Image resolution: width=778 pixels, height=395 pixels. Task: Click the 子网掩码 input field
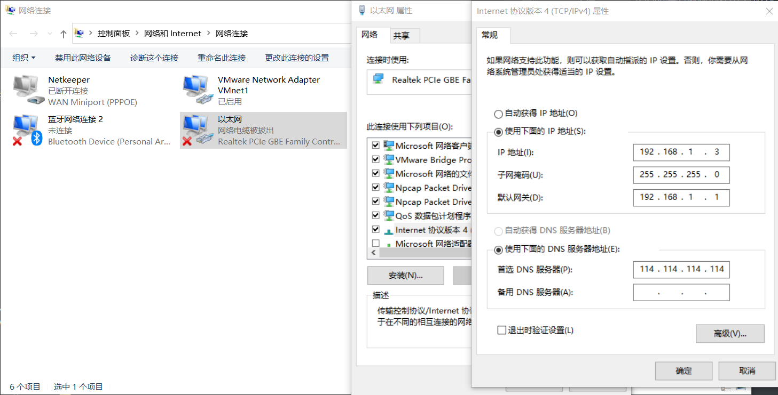681,175
